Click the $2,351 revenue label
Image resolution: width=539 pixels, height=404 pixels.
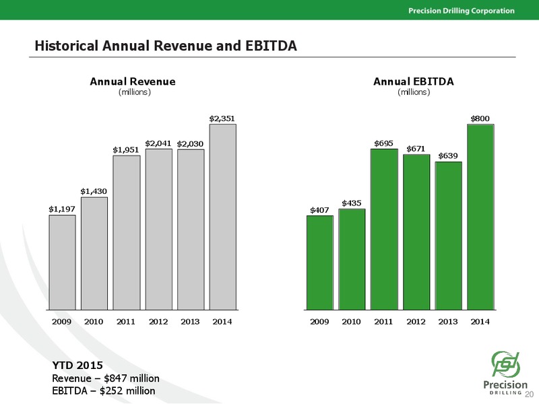[222, 119]
